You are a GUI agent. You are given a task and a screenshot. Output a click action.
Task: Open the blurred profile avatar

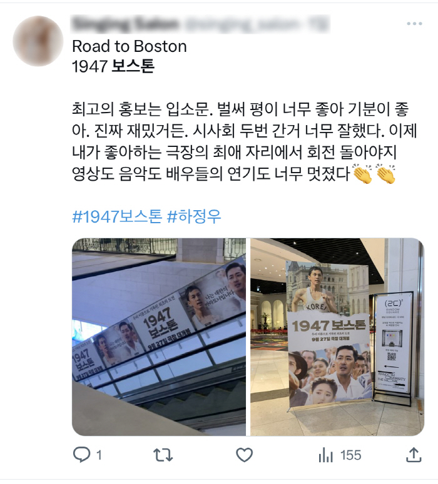[x=38, y=41]
